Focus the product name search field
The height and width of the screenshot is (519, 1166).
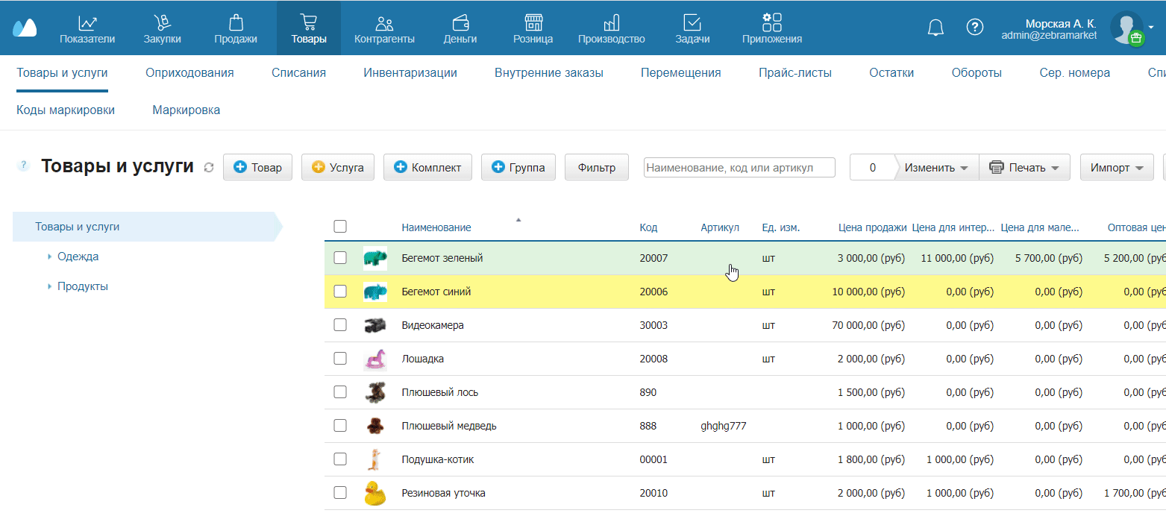coord(739,168)
